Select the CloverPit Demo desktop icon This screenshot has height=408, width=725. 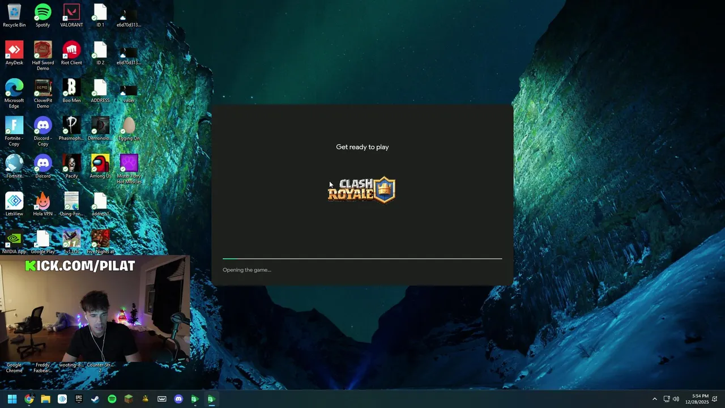tap(42, 94)
